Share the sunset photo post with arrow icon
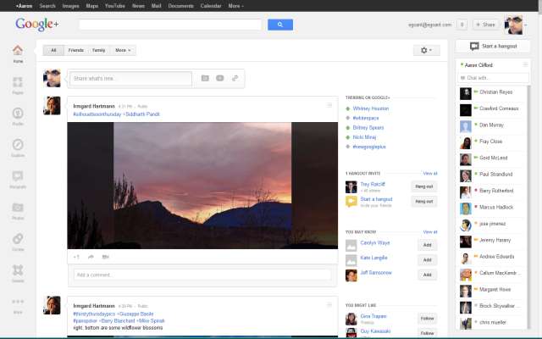Image resolution: width=542 pixels, height=339 pixels. tap(91, 257)
